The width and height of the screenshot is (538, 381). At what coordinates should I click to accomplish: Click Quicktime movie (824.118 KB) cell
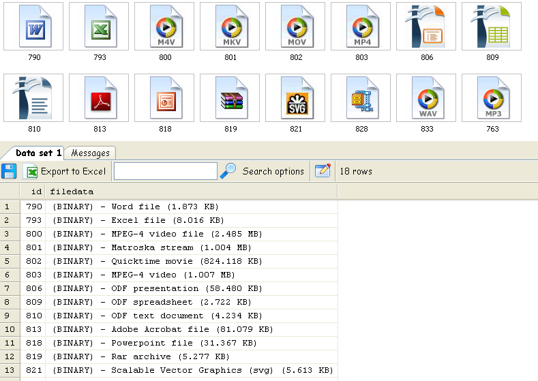[x=192, y=261]
